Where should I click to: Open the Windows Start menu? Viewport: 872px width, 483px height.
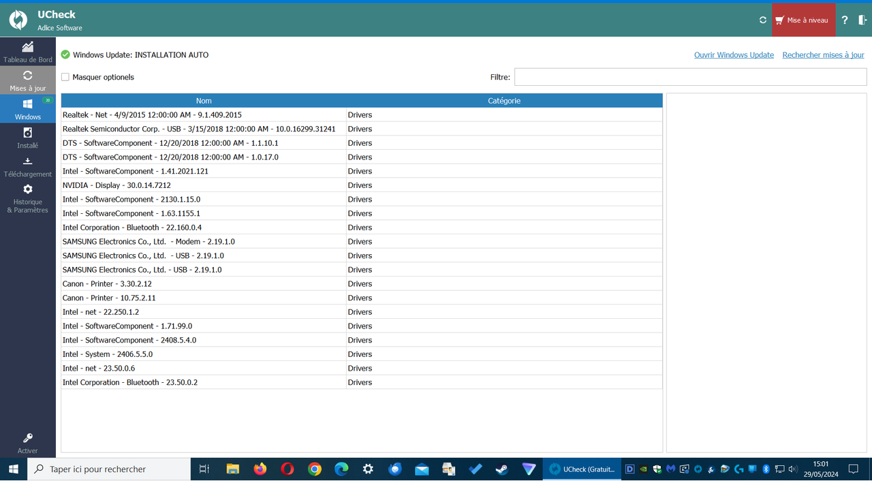(14, 469)
